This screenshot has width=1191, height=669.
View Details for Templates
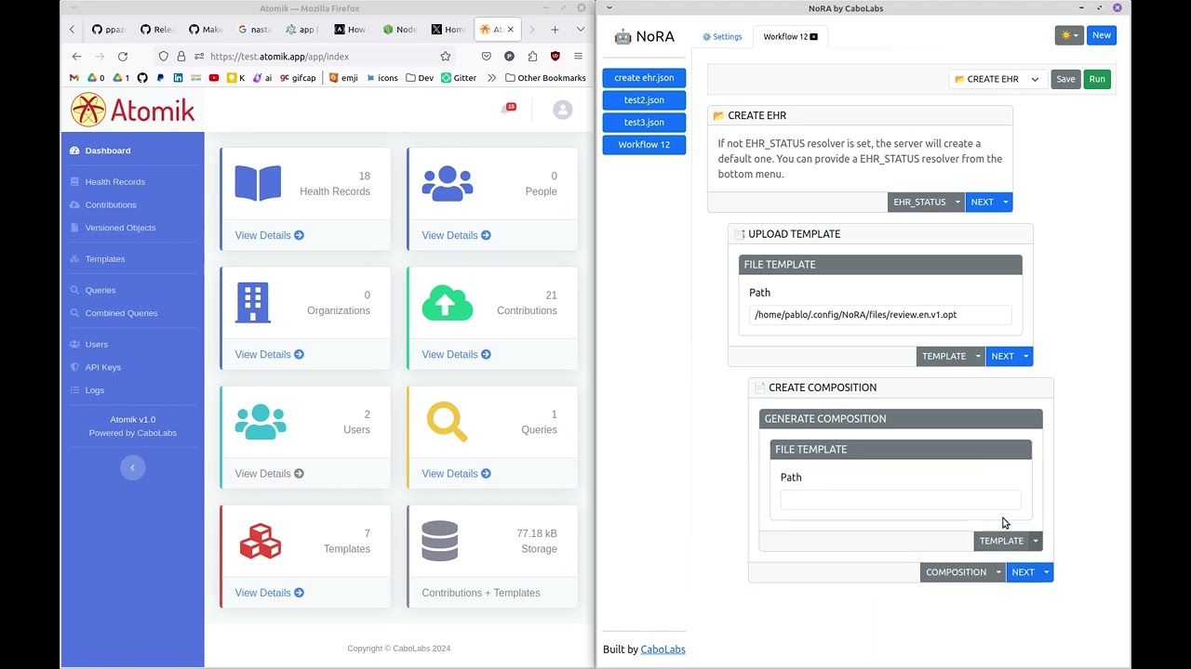coord(269,593)
